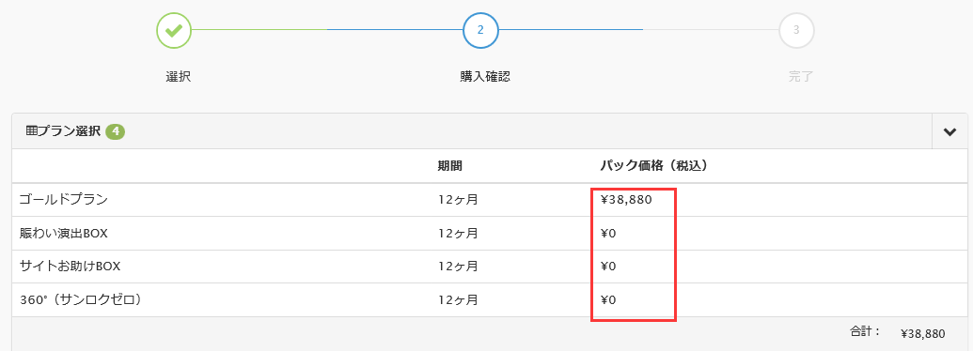Click the 期間 column header
This screenshot has height=351, width=973.
coord(449,166)
